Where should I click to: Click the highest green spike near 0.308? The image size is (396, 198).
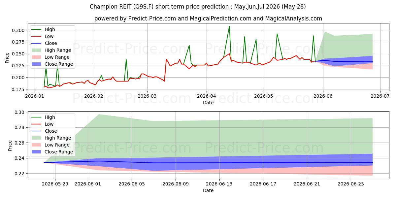pos(229,26)
